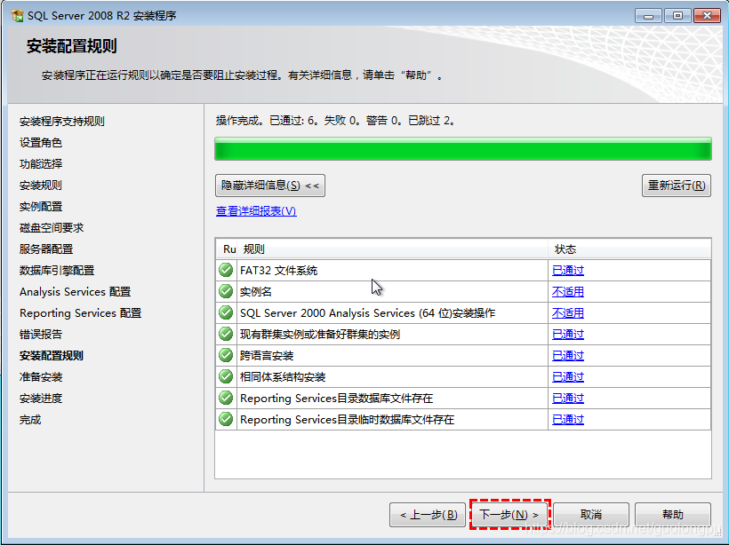Click rule text FAT32 文件系统
This screenshot has width=729, height=545.
pos(278,270)
